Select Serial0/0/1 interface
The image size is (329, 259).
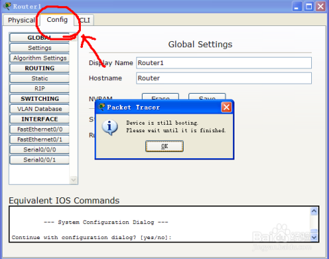[x=40, y=160]
